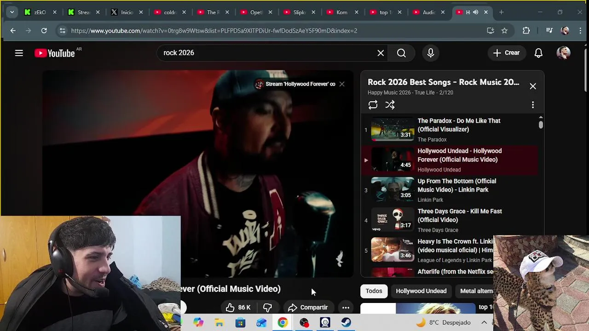
Task: Open File Explorer from the taskbar
Action: click(x=219, y=323)
